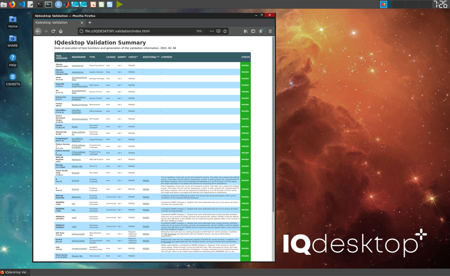
Task: Save page to Pocket
Action: click(x=218, y=31)
